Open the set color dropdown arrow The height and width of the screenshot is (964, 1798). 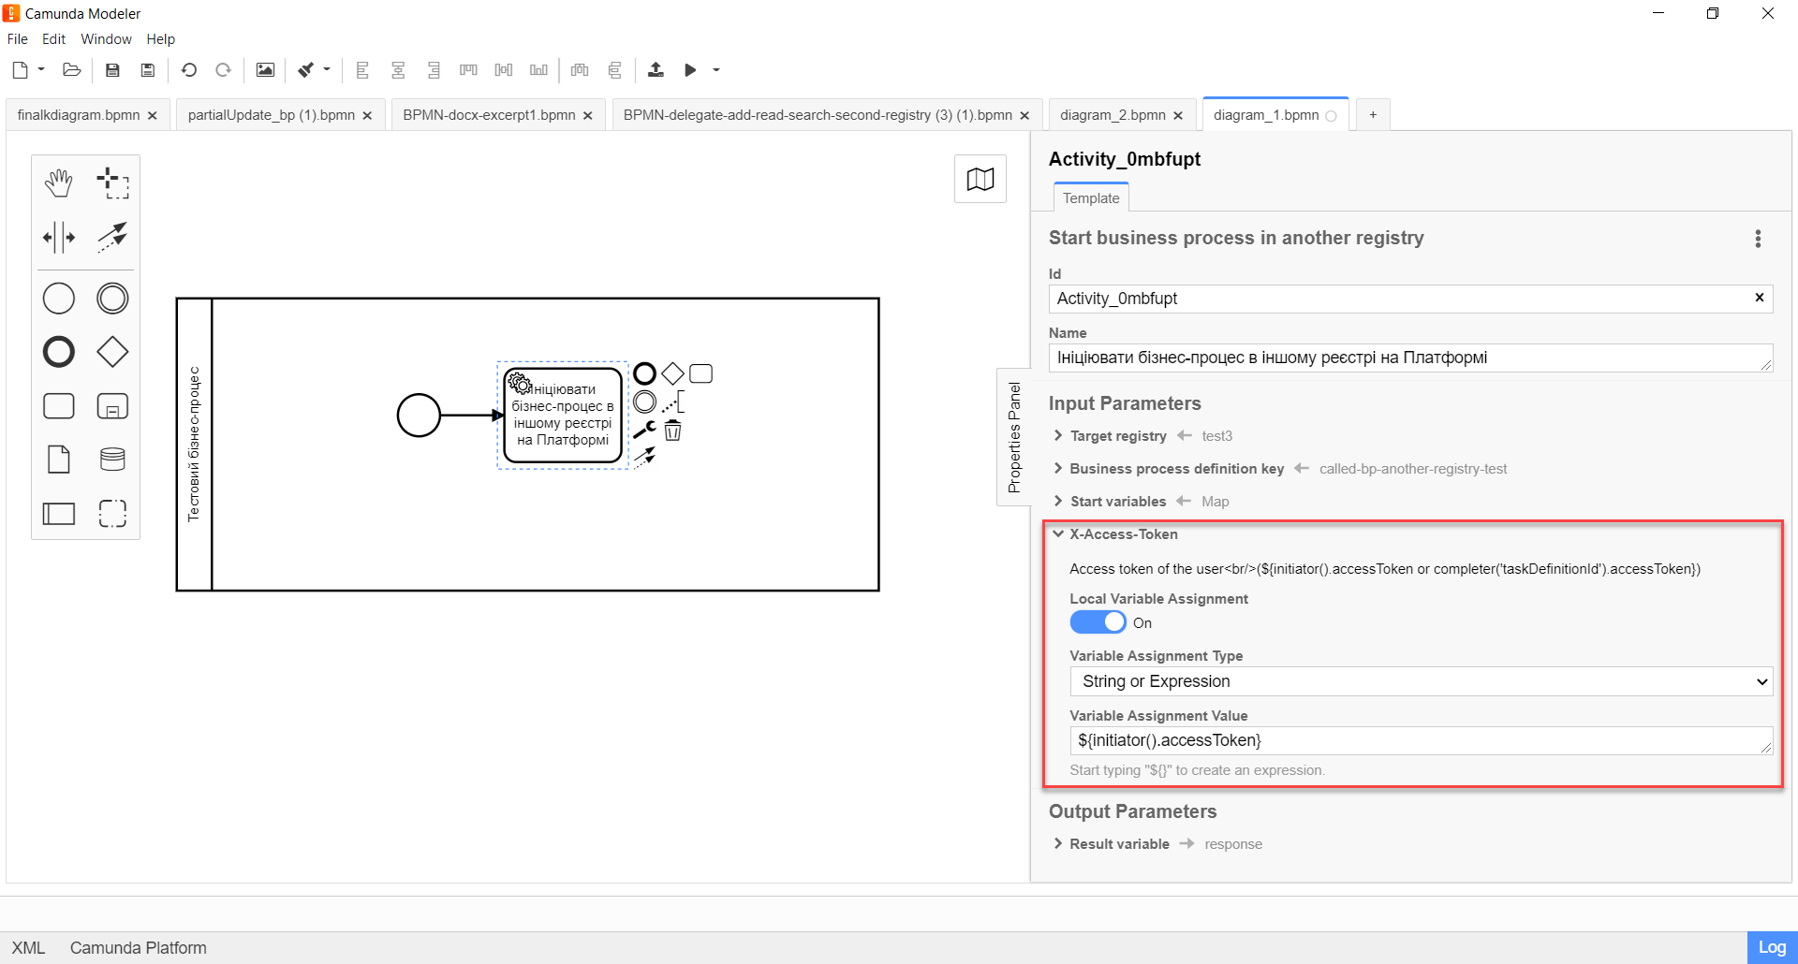tap(327, 70)
